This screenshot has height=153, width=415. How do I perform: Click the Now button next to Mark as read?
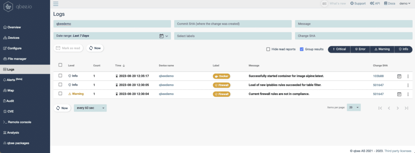click(x=95, y=48)
